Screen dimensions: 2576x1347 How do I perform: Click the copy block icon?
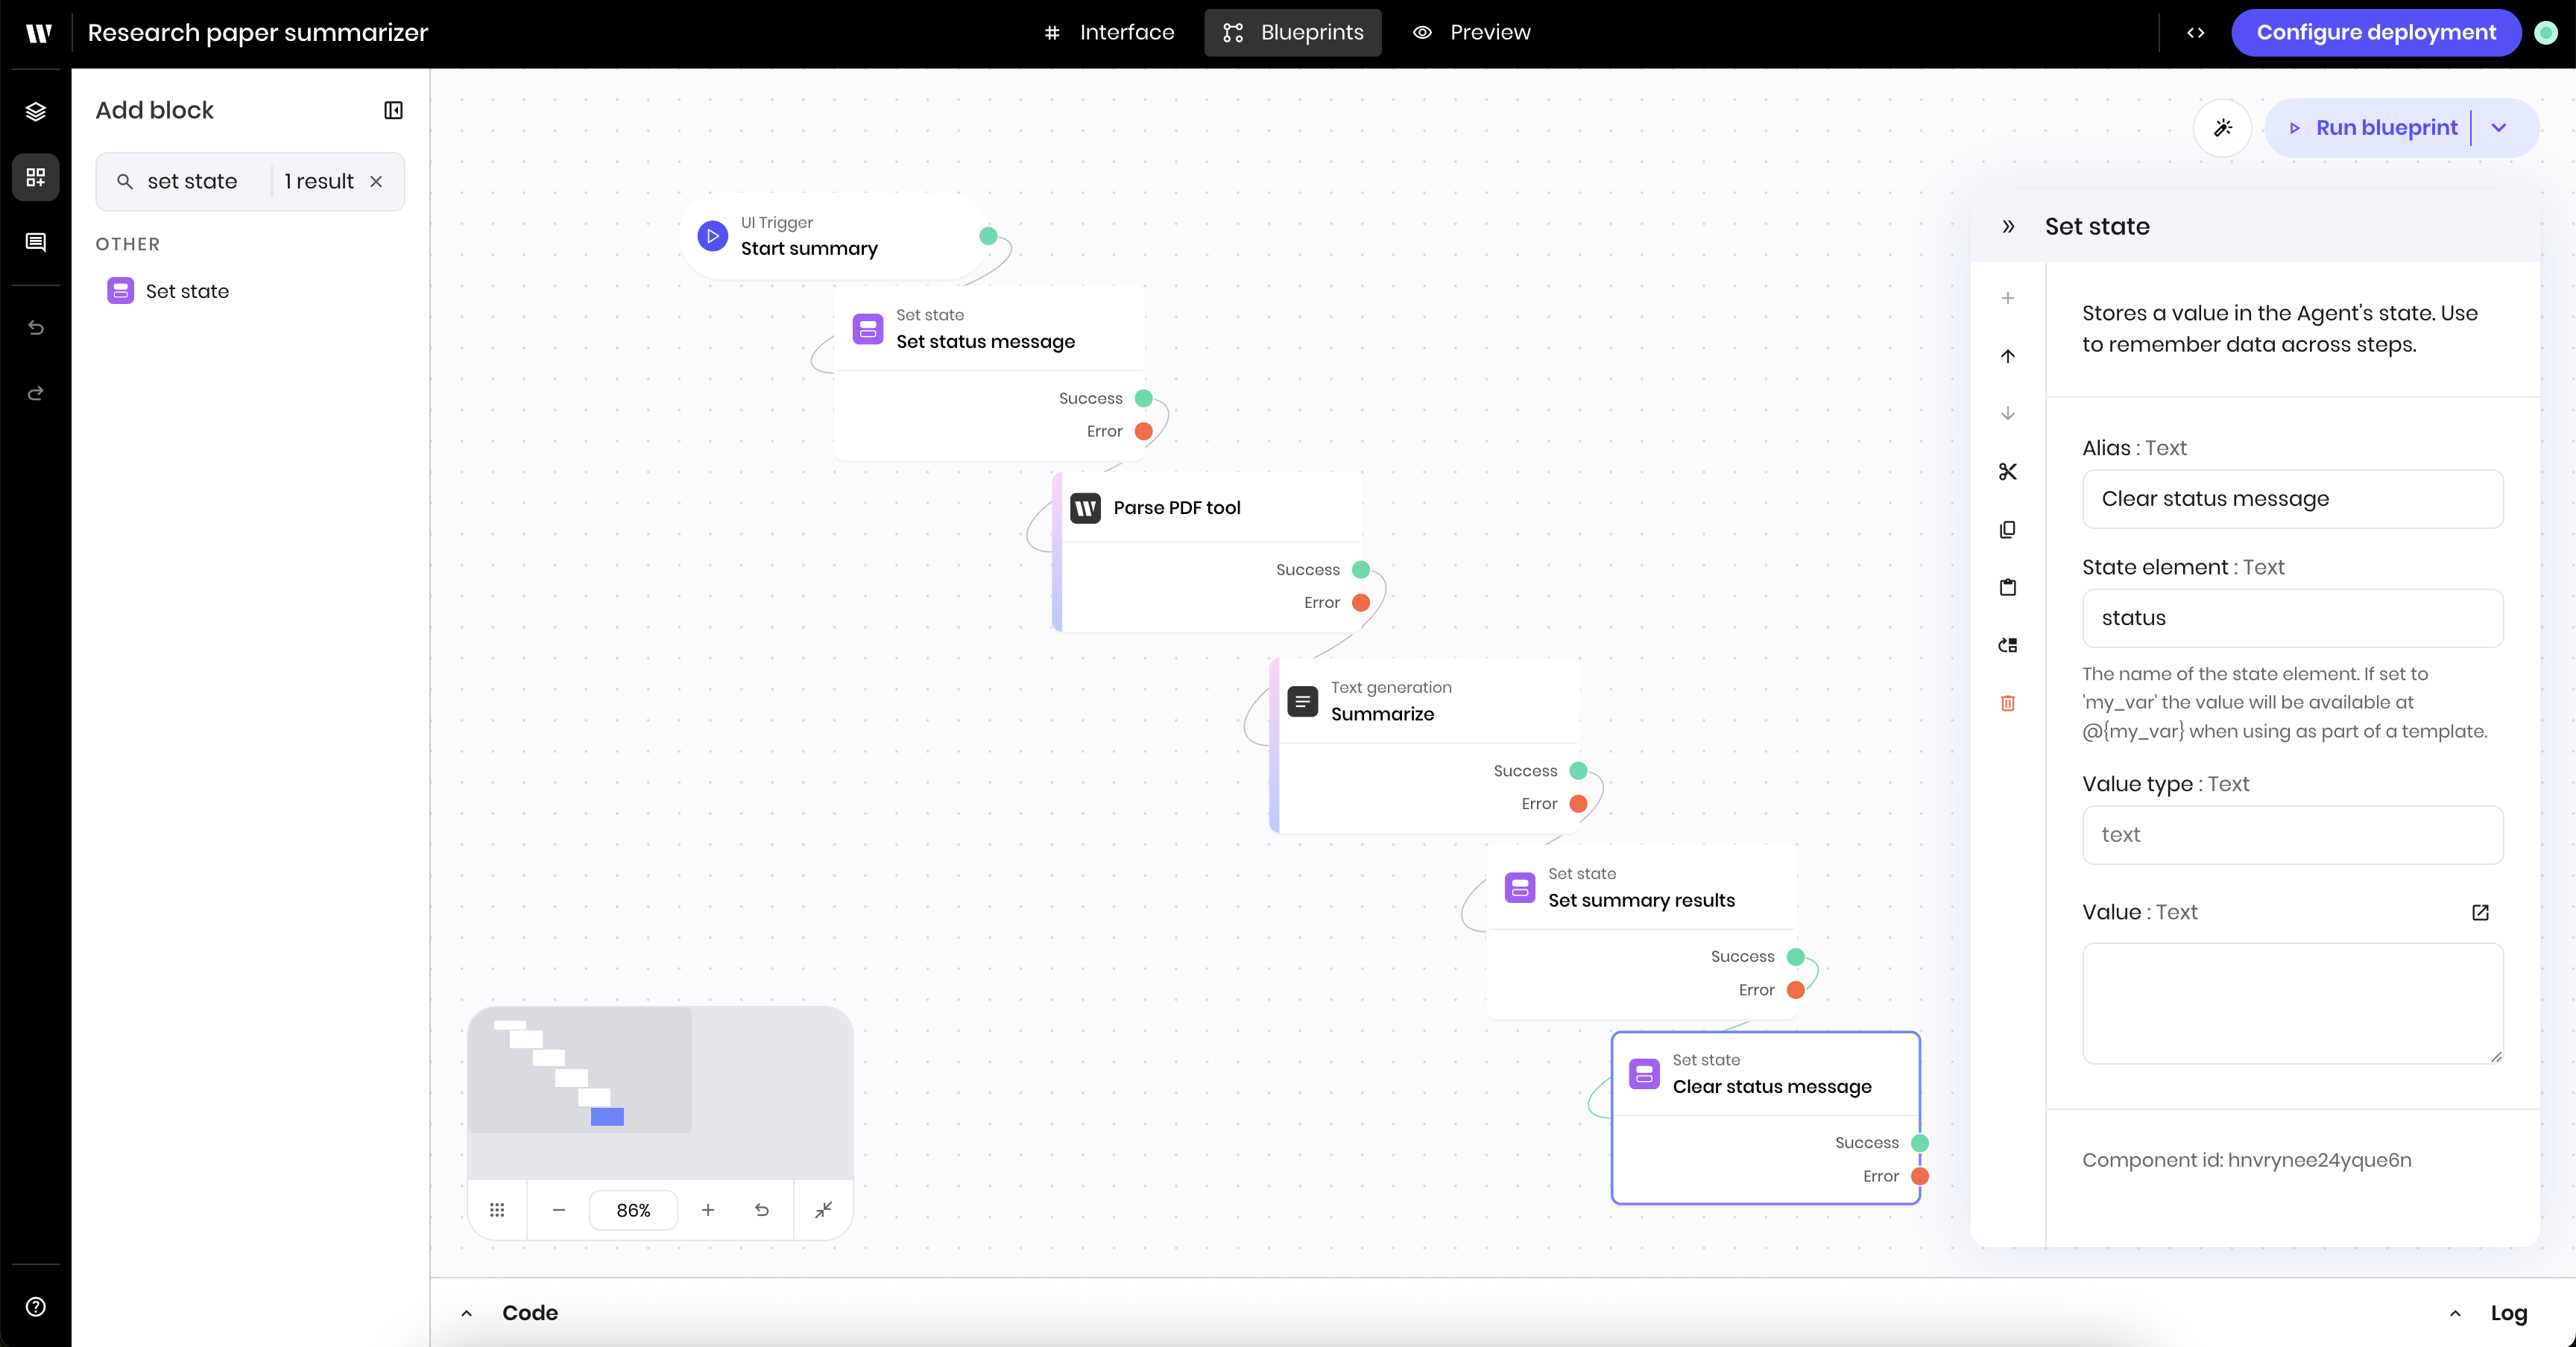pyautogui.click(x=2007, y=530)
